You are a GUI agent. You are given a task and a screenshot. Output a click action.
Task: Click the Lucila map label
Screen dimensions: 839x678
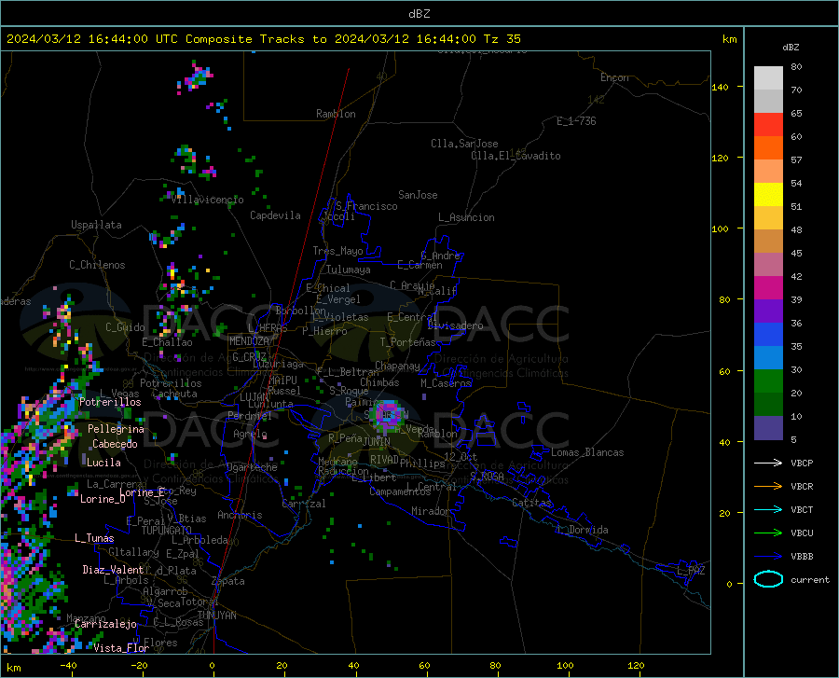point(103,463)
